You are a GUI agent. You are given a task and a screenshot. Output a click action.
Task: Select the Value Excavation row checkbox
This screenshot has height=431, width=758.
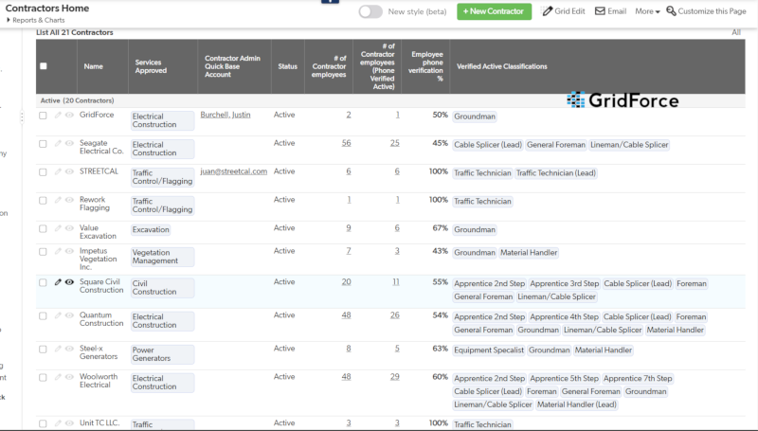(x=43, y=228)
